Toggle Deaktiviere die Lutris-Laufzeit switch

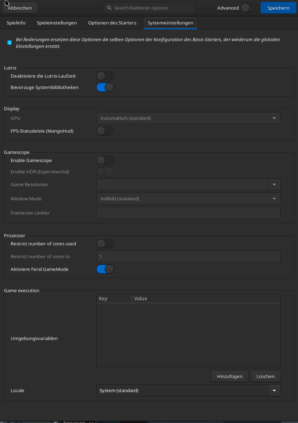pyautogui.click(x=105, y=76)
